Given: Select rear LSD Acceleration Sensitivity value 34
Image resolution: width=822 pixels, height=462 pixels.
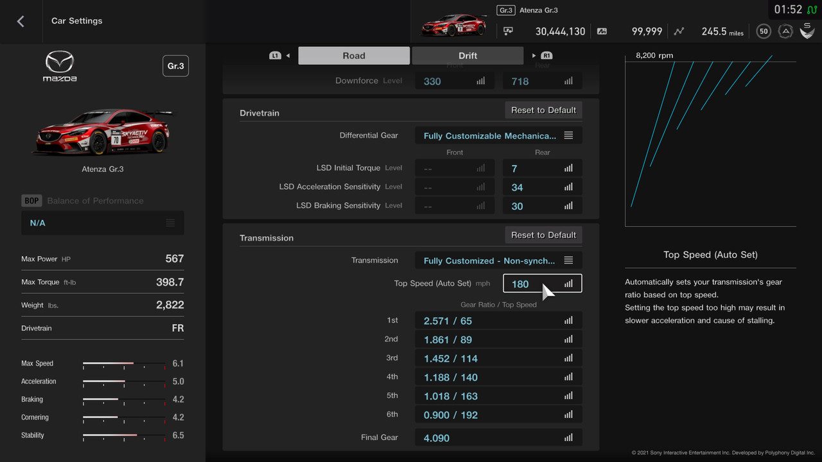Looking at the screenshot, I should [543, 187].
